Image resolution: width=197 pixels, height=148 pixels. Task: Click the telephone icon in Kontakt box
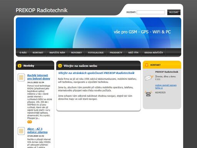tap(149, 94)
